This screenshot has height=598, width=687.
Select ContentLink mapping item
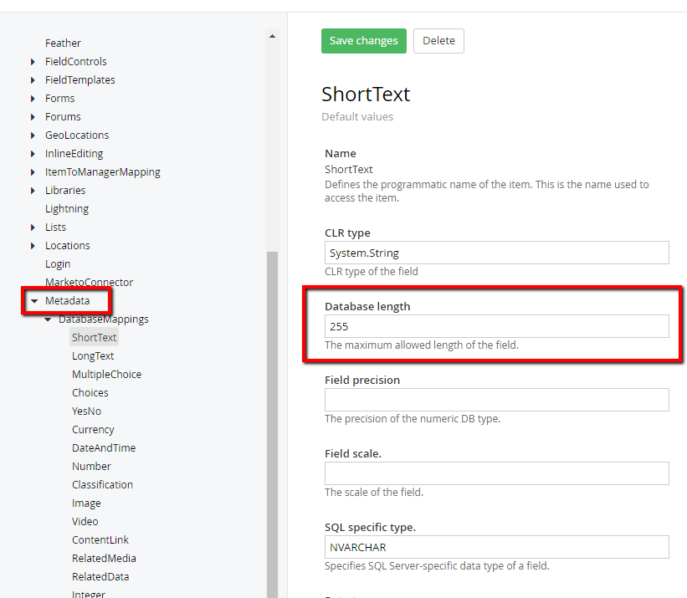(x=100, y=539)
